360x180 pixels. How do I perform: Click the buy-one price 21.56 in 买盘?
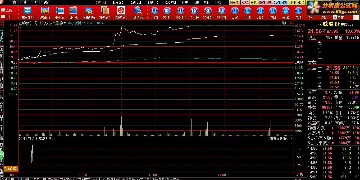333,68
